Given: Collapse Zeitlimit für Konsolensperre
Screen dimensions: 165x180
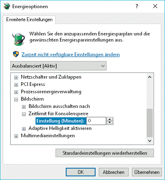Looking at the screenshot, I should pyautogui.click(x=24, y=114).
